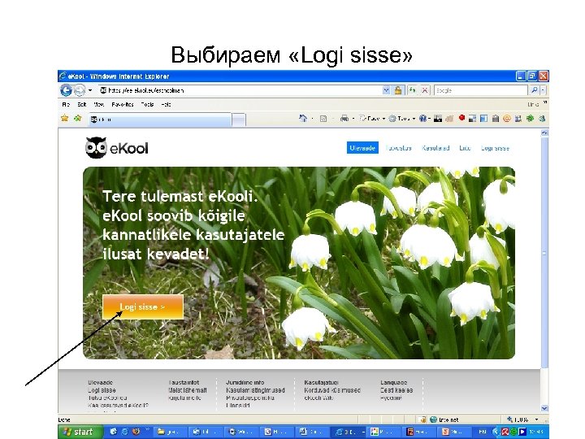585x439 pixels.
Task: Click the EN language indicator in tray
Action: [482, 432]
